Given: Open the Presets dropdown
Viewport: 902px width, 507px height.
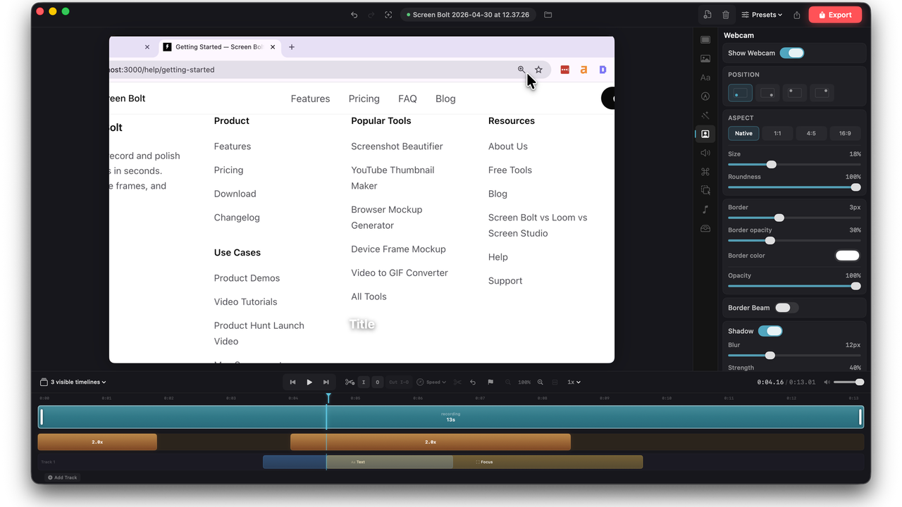Looking at the screenshot, I should (762, 15).
